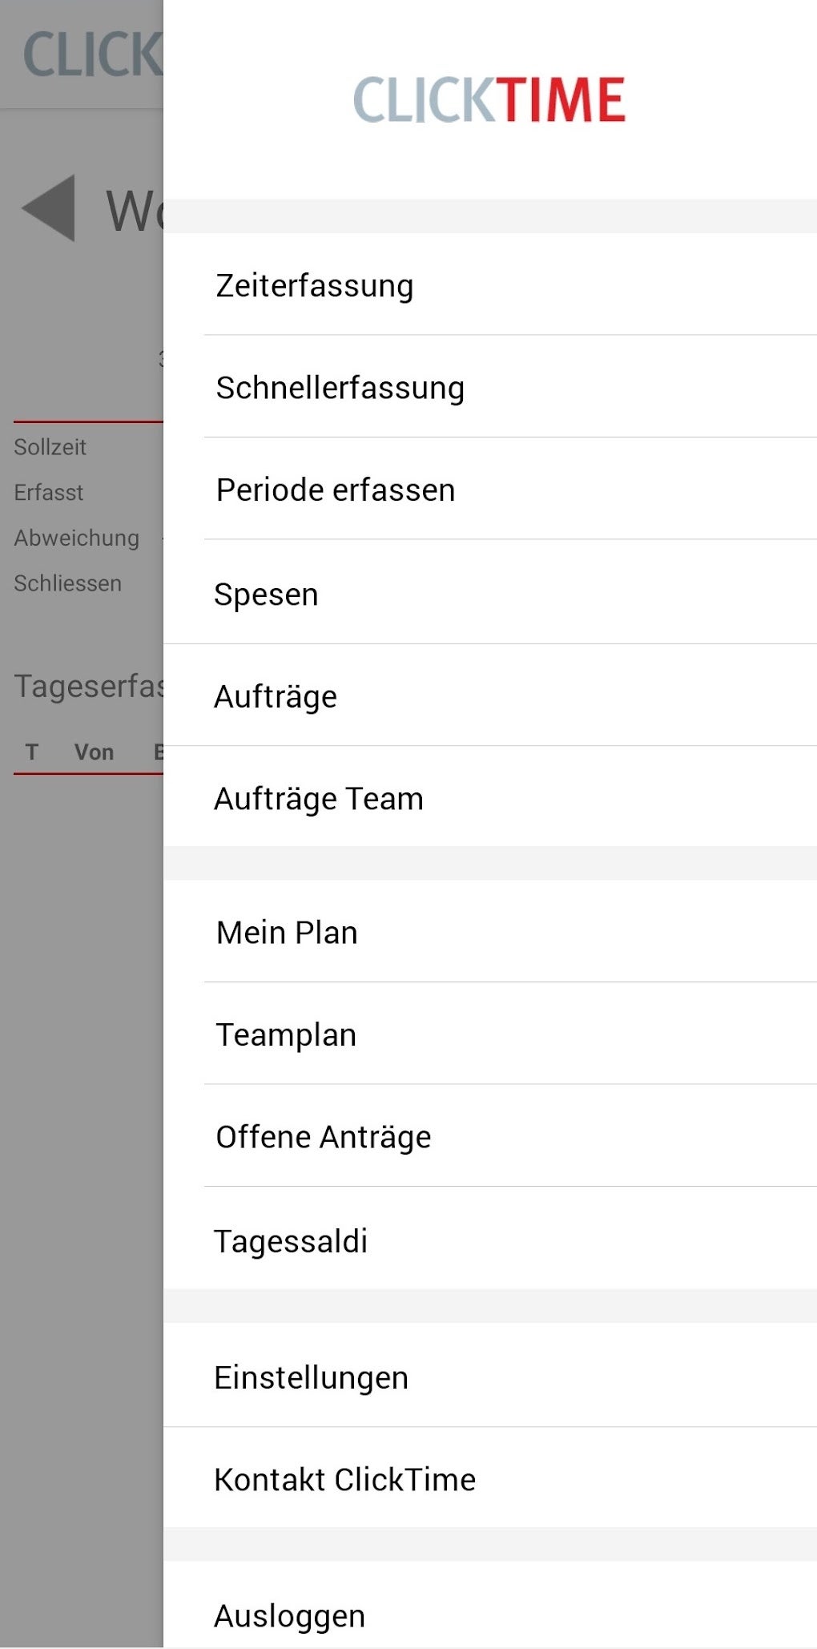
Task: Open the Spesen section
Action: click(x=266, y=594)
